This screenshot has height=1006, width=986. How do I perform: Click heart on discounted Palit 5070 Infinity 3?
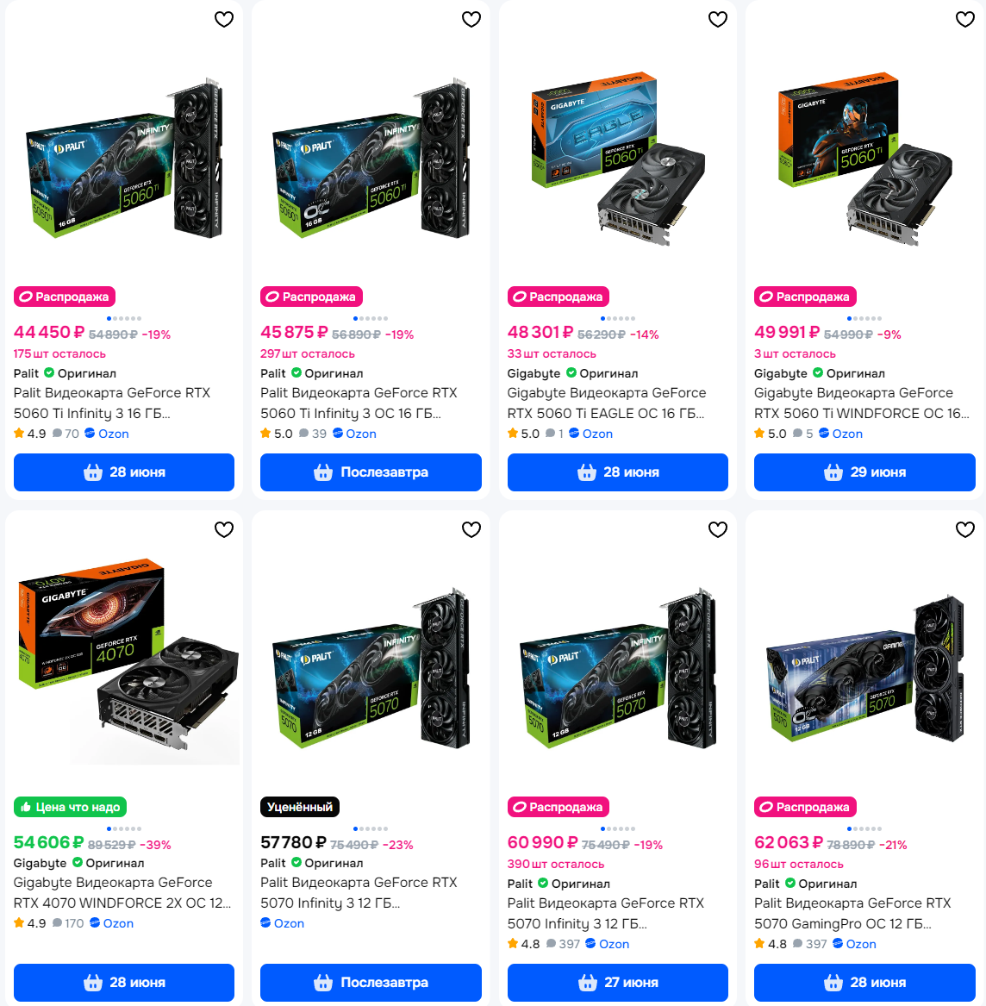(471, 529)
